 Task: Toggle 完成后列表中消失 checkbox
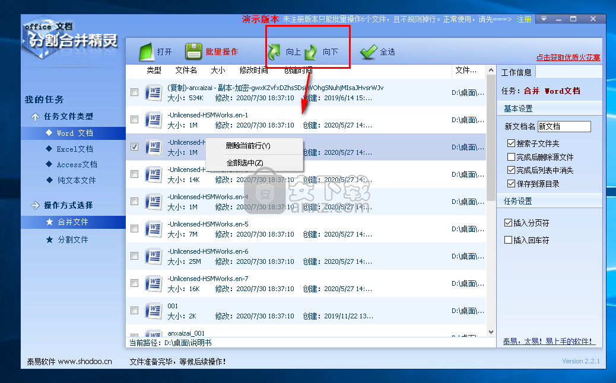[511, 170]
